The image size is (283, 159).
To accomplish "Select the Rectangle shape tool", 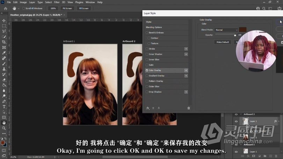I will [4, 117].
